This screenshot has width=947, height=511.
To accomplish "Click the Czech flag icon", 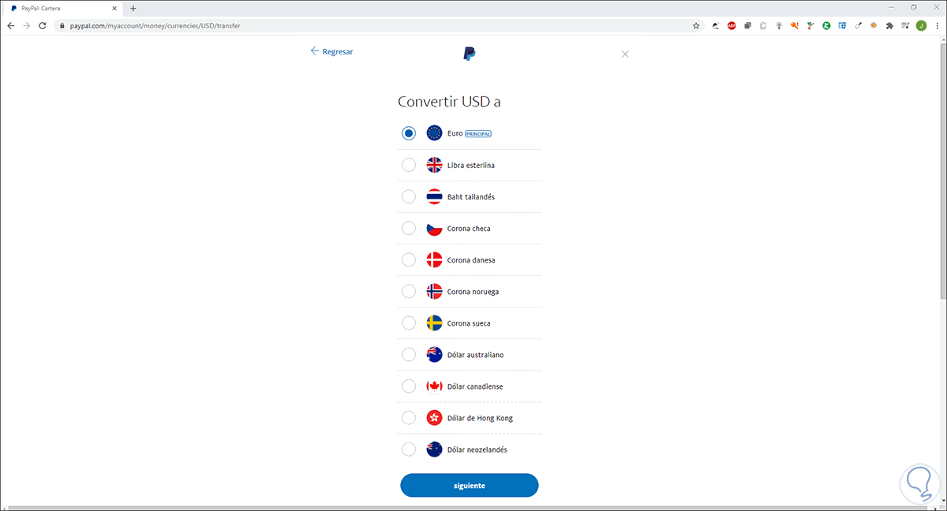I will [434, 228].
